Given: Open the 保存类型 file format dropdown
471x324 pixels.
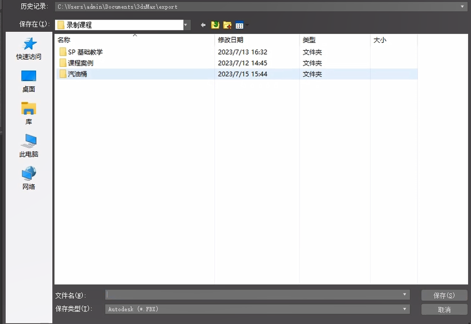Looking at the screenshot, I should (x=405, y=309).
